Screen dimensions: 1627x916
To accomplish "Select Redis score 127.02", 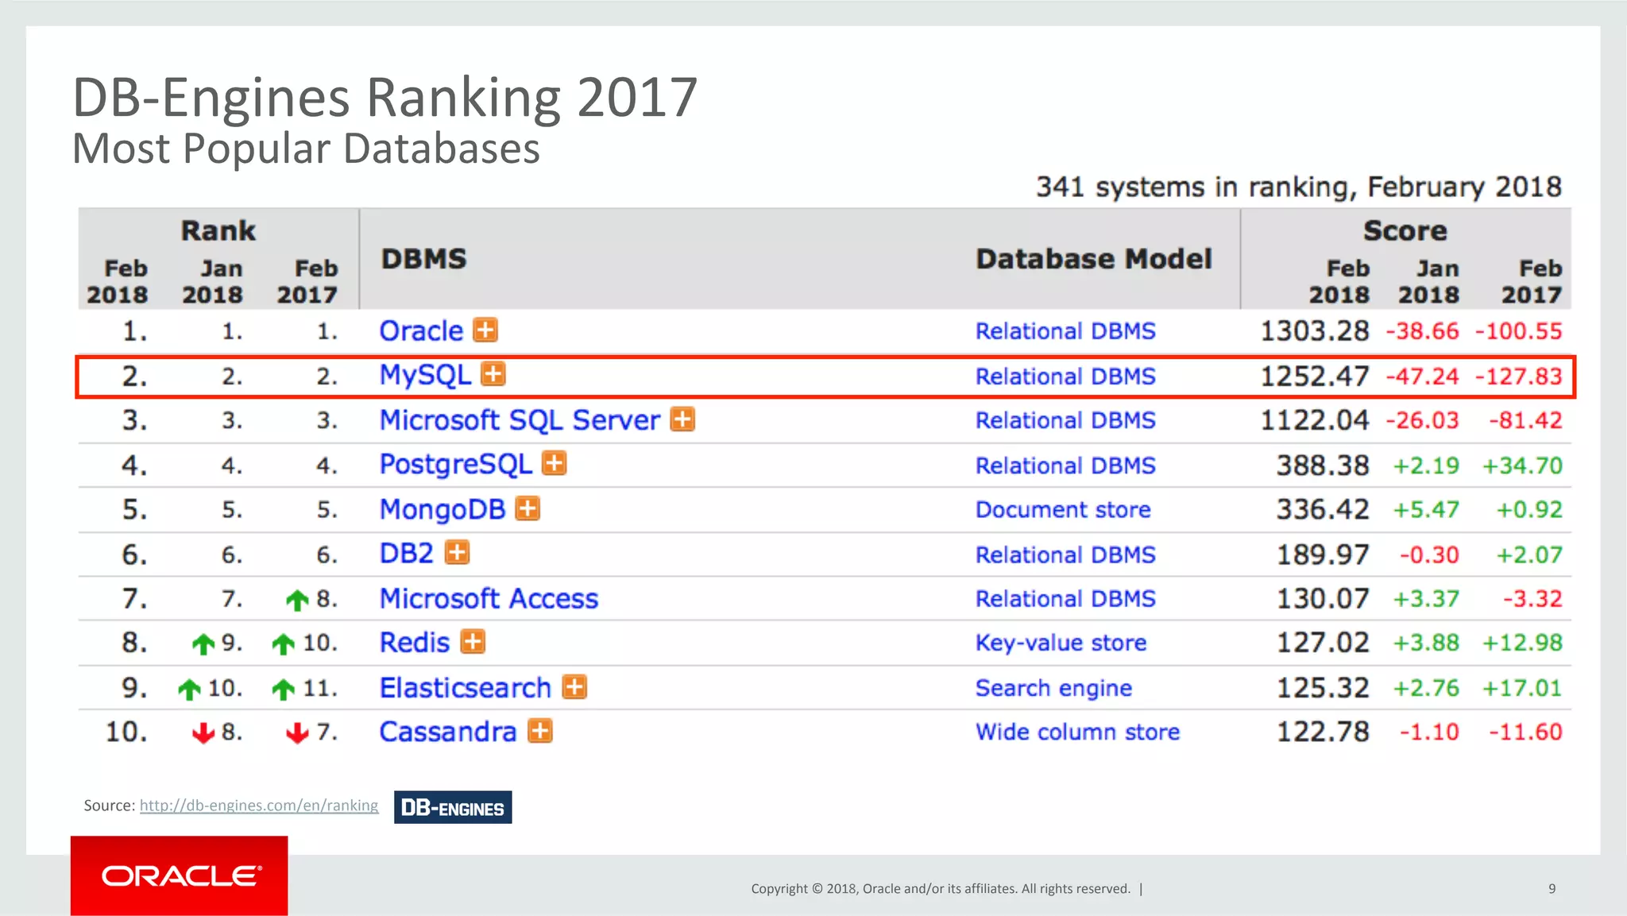I will point(1323,642).
